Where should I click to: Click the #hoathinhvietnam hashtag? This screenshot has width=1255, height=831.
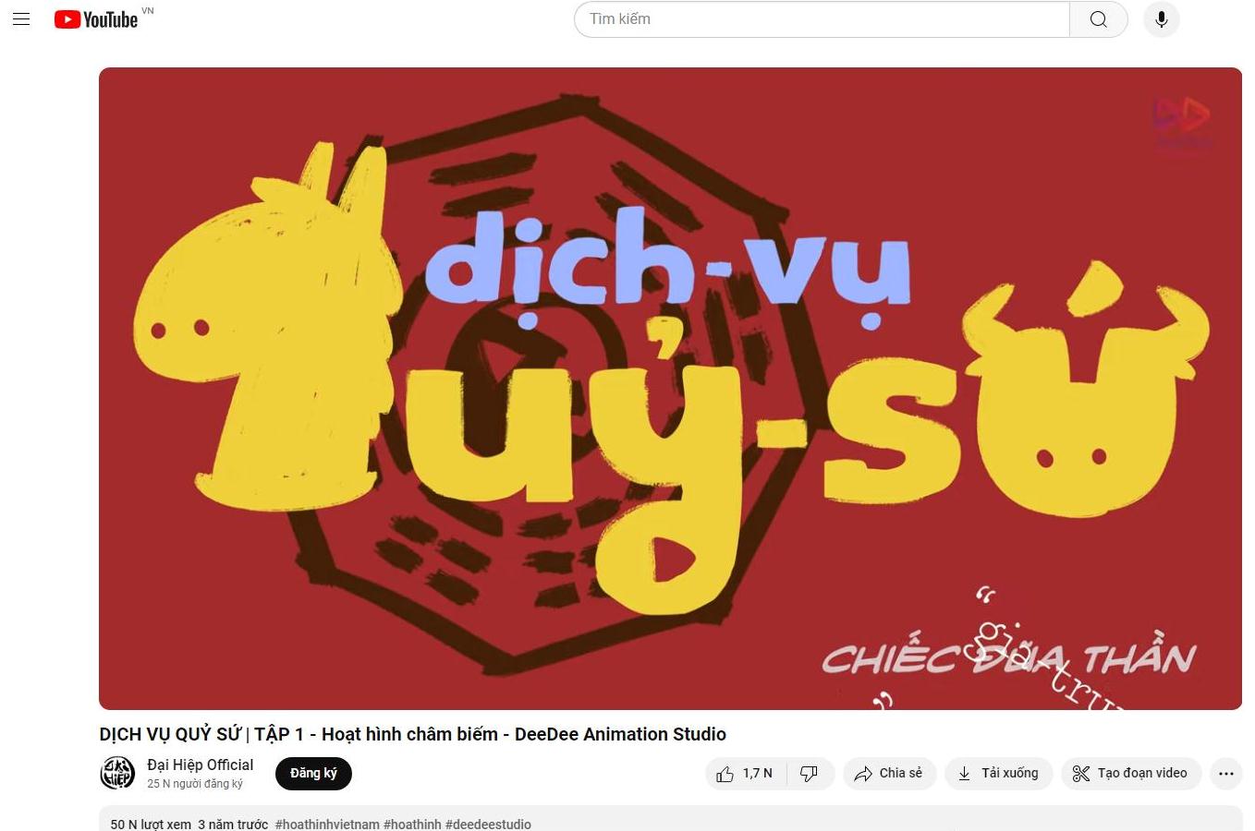tap(327, 824)
